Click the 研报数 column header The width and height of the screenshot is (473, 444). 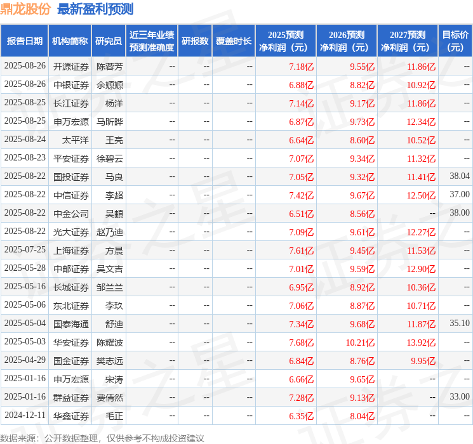click(x=195, y=41)
